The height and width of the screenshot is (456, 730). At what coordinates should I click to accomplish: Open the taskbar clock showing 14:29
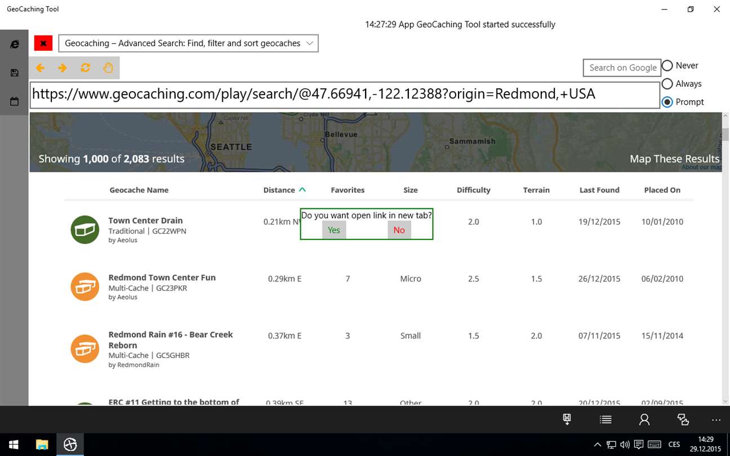pos(706,445)
